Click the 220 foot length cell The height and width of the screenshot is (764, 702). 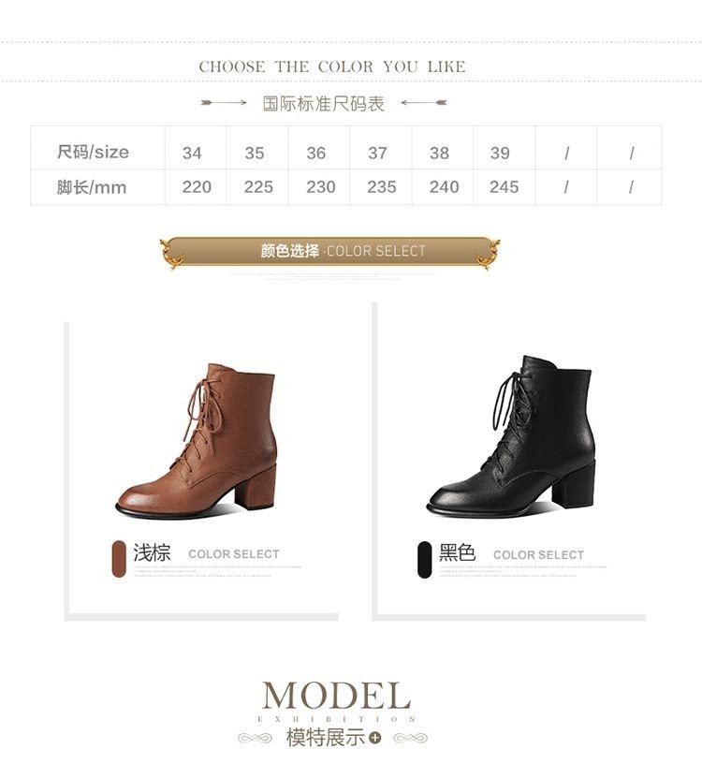197,186
